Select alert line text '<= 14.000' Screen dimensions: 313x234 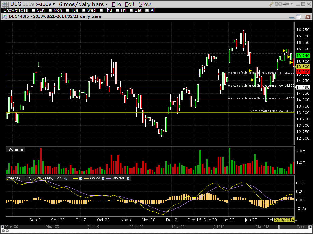click(286, 98)
